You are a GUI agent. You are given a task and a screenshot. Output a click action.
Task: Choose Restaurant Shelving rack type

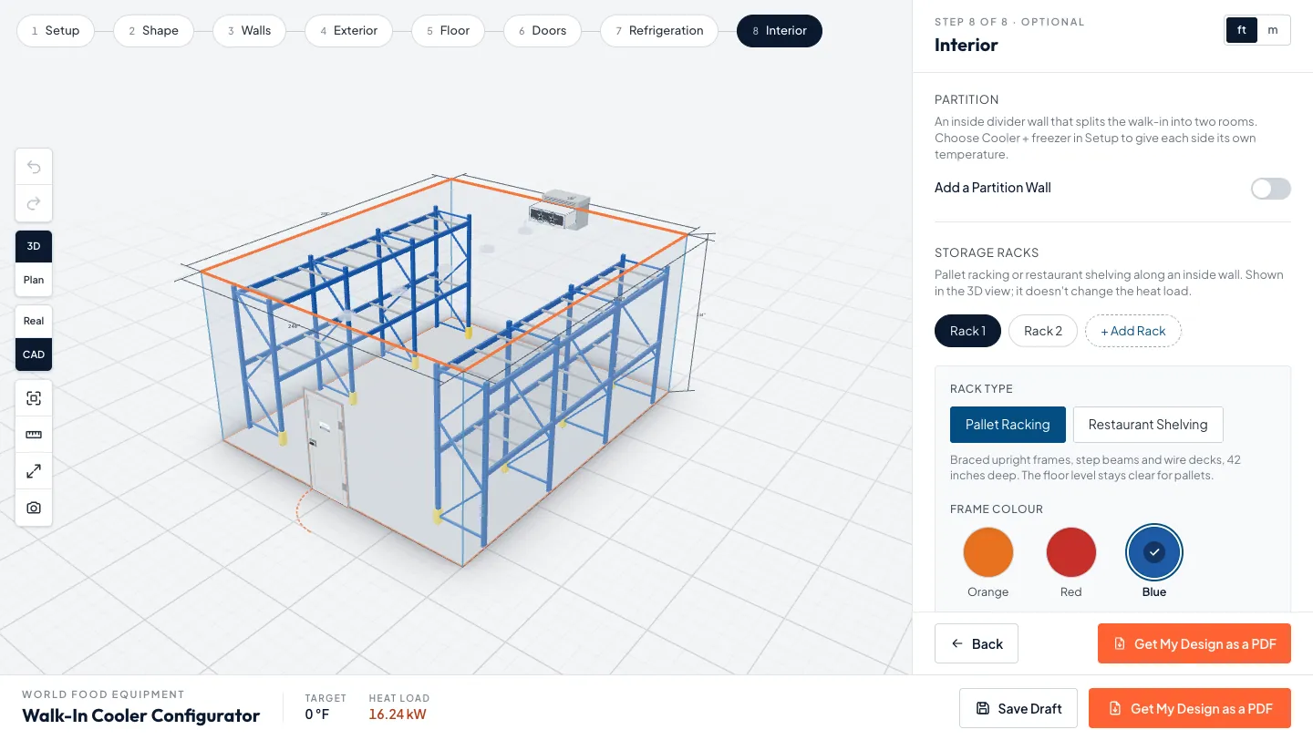pos(1148,425)
